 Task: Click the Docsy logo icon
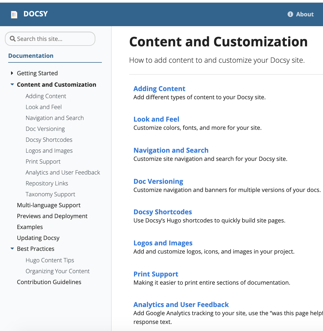pyautogui.click(x=14, y=14)
